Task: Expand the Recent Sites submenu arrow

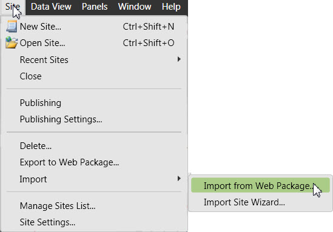Action: click(179, 59)
